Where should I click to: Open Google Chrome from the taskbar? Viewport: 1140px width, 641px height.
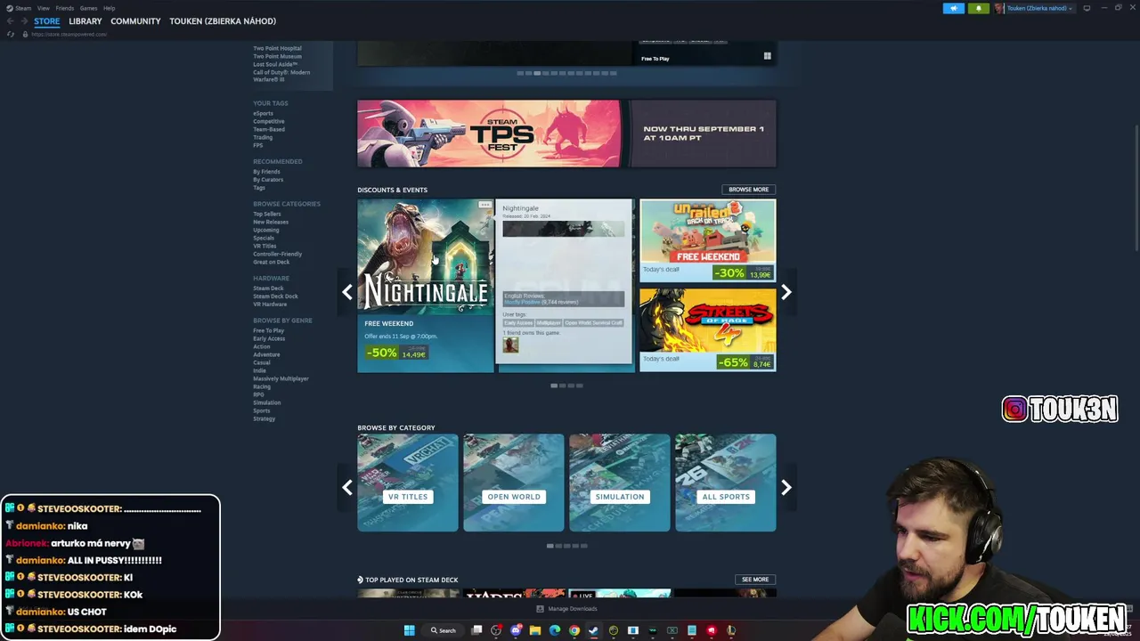pos(574,630)
